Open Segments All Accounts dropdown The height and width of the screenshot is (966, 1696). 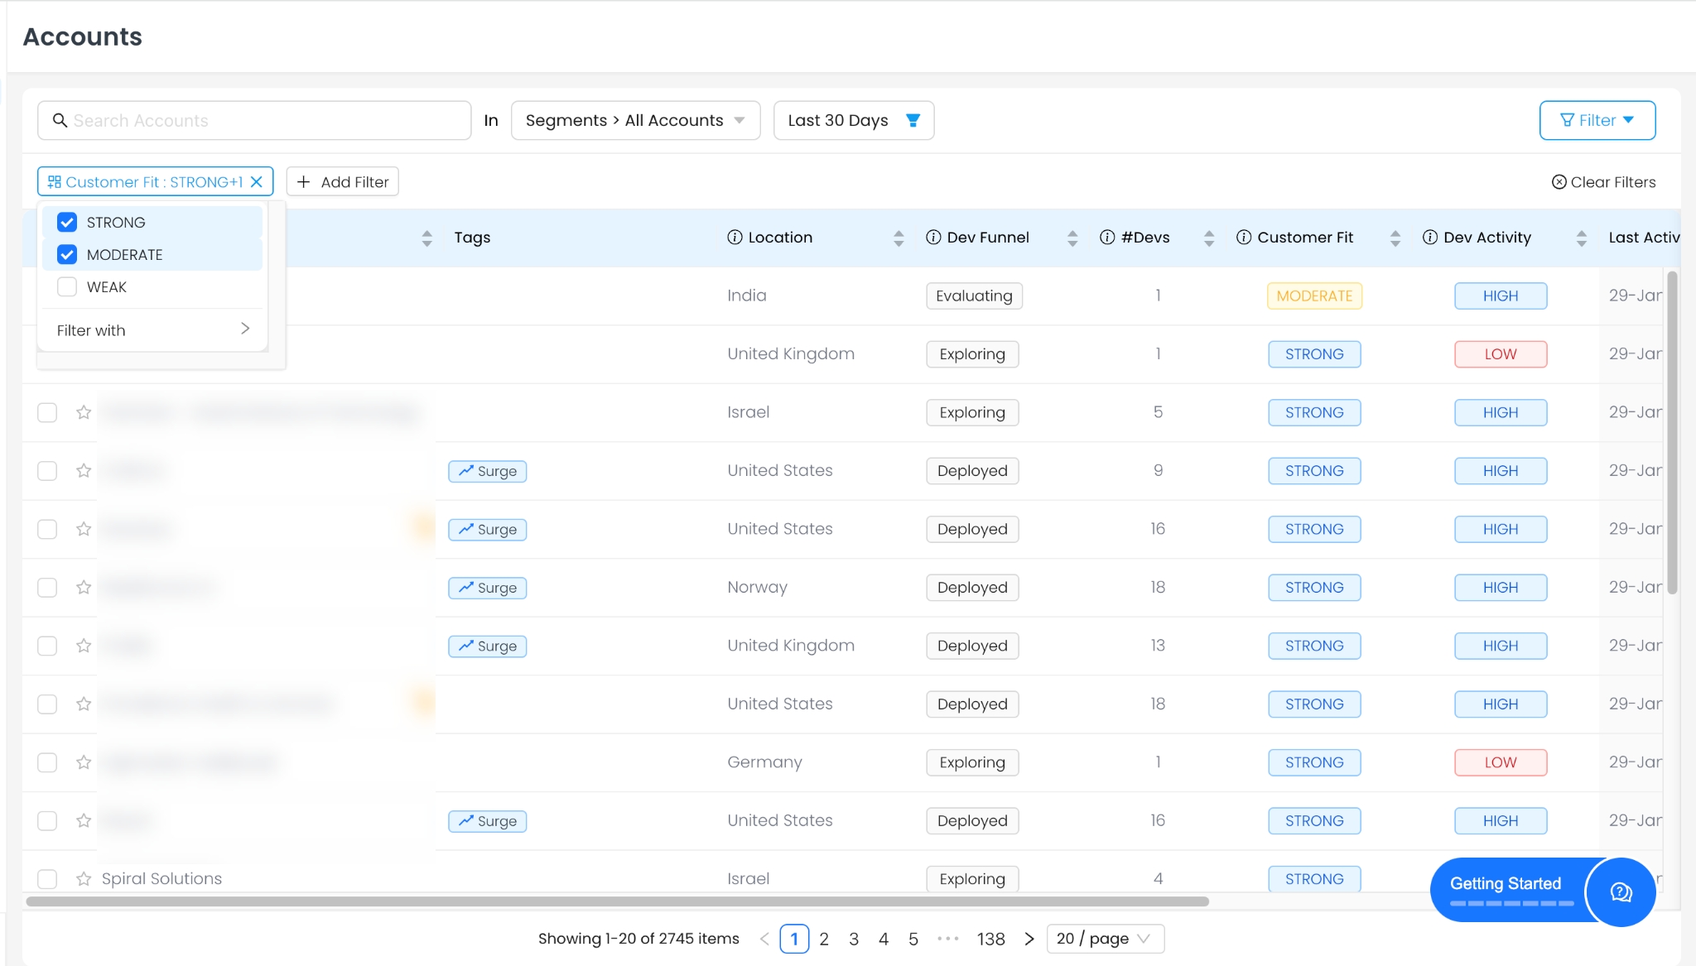click(635, 121)
